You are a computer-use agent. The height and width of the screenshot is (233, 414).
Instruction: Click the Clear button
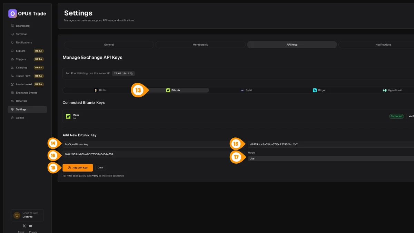(x=100, y=168)
